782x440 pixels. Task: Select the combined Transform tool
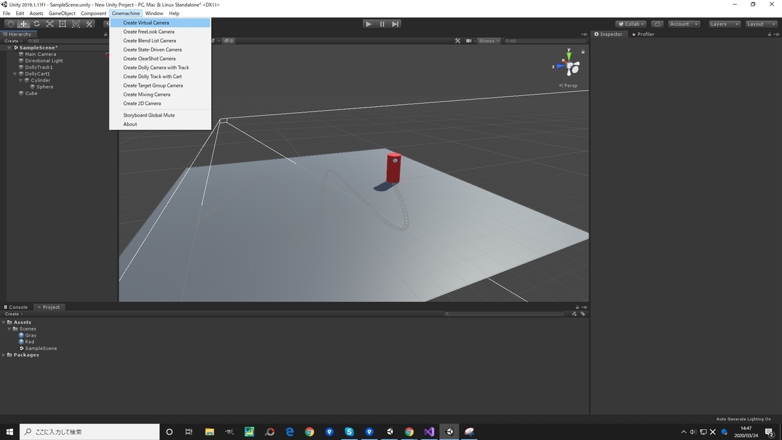[76, 24]
